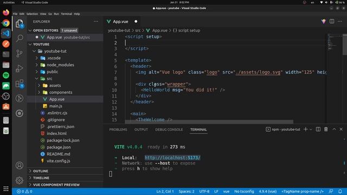Viewport: 347px width, 195px height.
Task: Open editor More Actions ellipsis menu
Action: (340, 21)
